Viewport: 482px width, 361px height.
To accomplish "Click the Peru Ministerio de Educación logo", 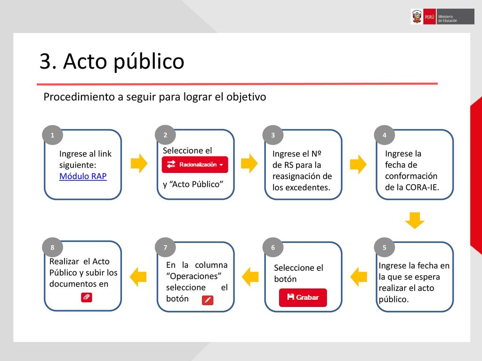I will click(442, 16).
